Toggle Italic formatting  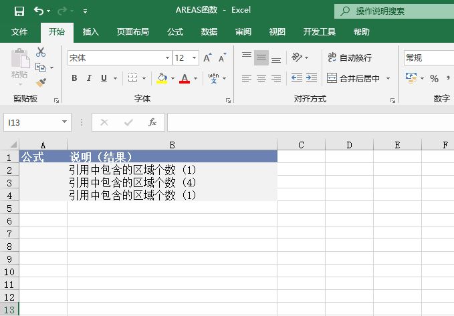89,78
